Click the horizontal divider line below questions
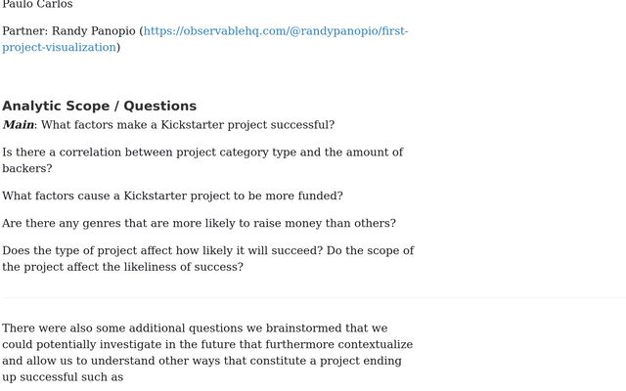This screenshot has height=391, width=626. tap(314, 297)
